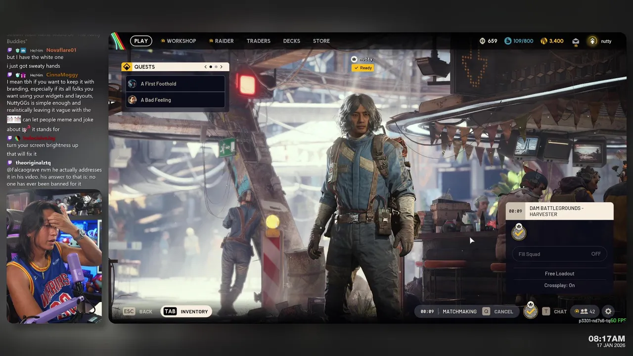Click the Q key cancel icon
The height and width of the screenshot is (356, 633).
click(486, 311)
